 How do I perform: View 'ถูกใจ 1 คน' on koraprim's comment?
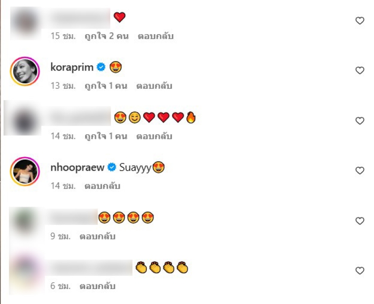click(x=106, y=86)
